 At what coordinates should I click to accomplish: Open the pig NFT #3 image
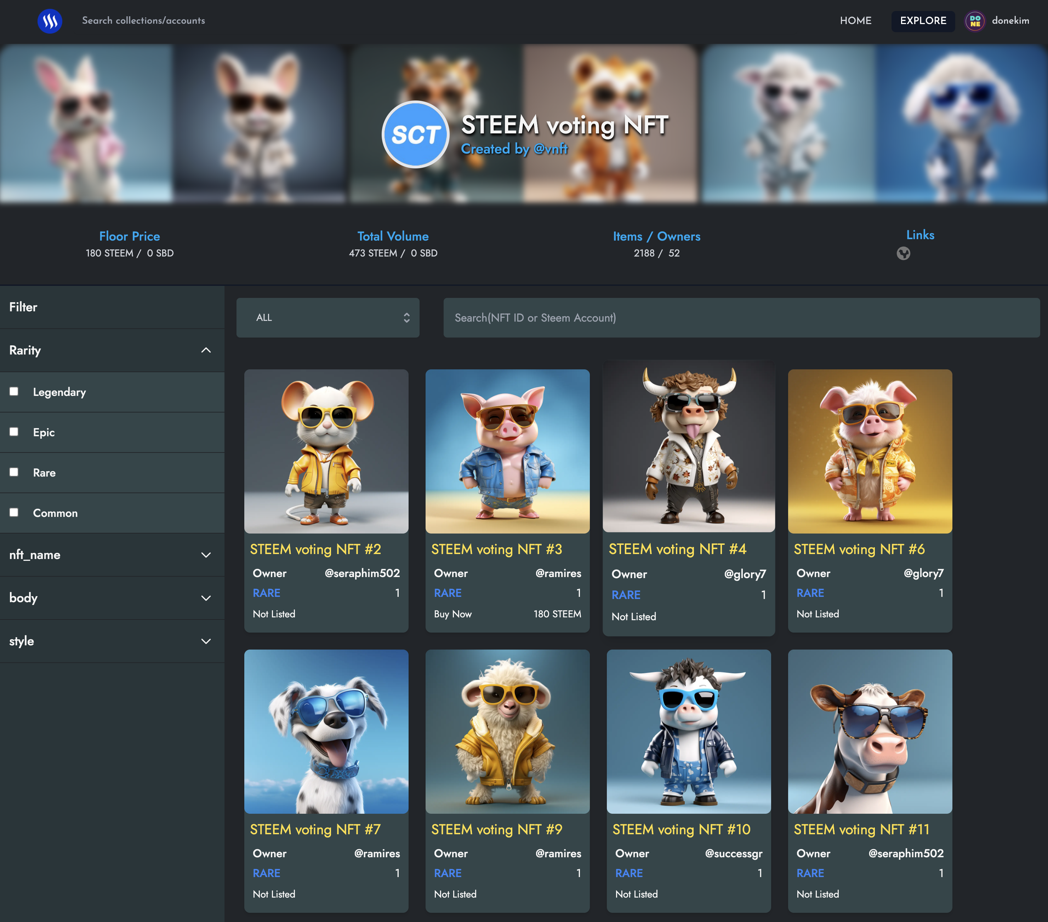point(507,451)
